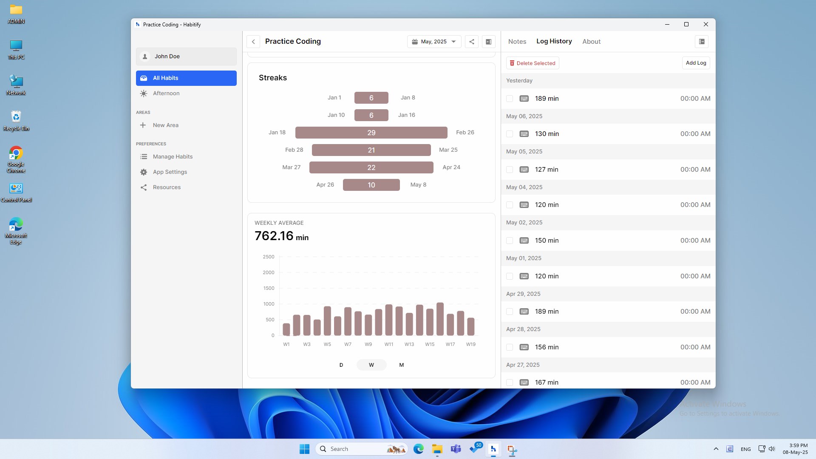Open Microsoft Edge from taskbar
Viewport: 816px width, 459px height.
(419, 449)
